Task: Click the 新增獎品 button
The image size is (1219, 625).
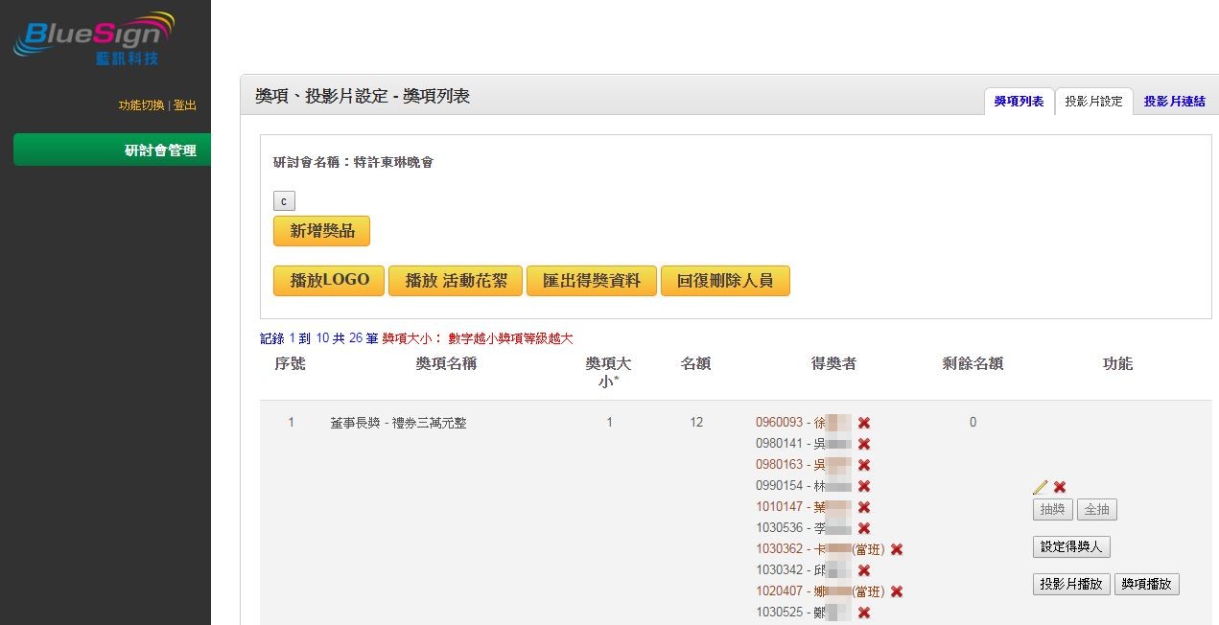Action: point(321,231)
